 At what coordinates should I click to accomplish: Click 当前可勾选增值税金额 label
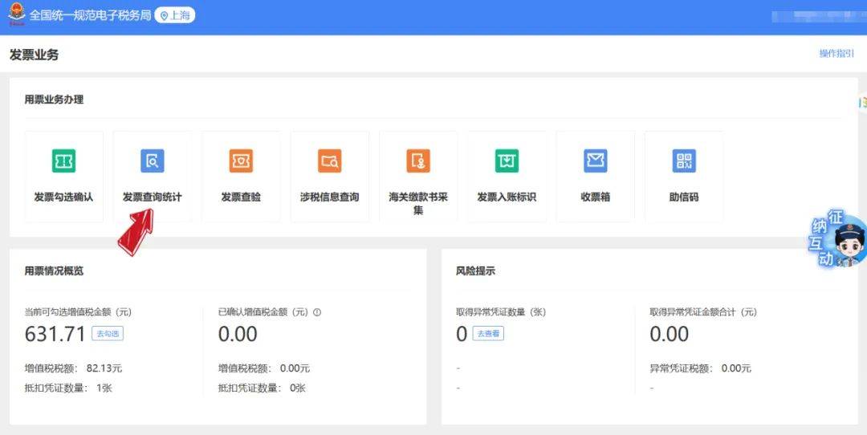click(78, 312)
